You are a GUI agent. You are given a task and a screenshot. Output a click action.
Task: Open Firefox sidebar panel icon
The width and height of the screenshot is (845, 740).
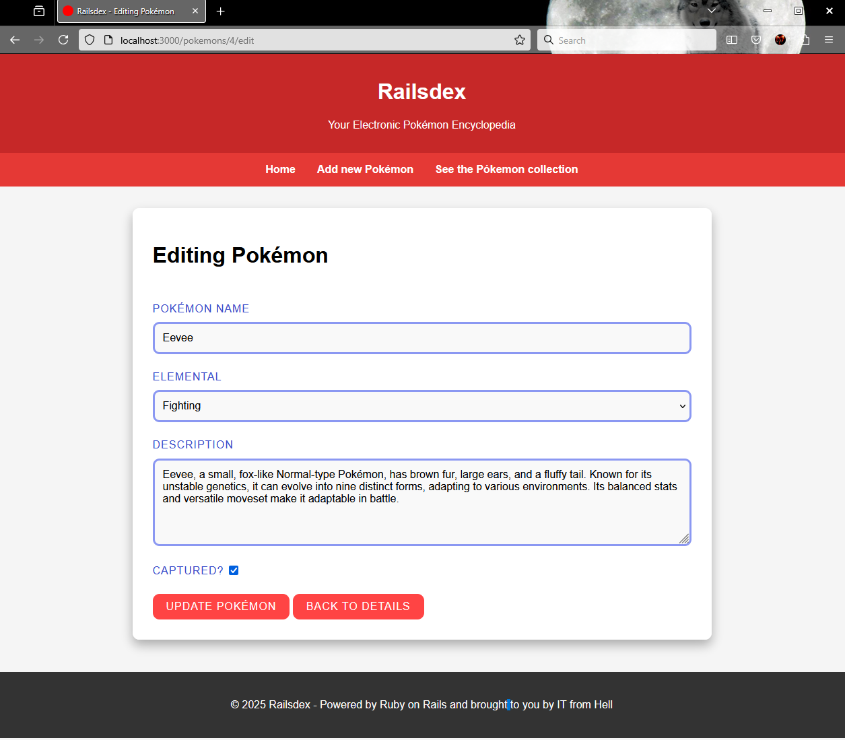[732, 40]
